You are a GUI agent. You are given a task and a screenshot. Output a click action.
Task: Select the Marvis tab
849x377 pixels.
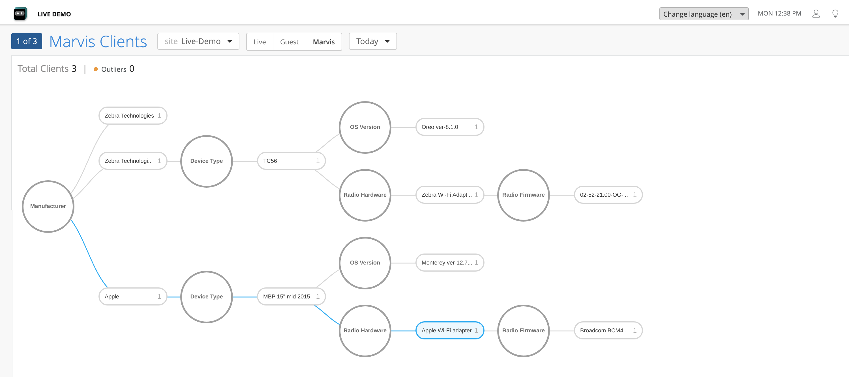[324, 42]
